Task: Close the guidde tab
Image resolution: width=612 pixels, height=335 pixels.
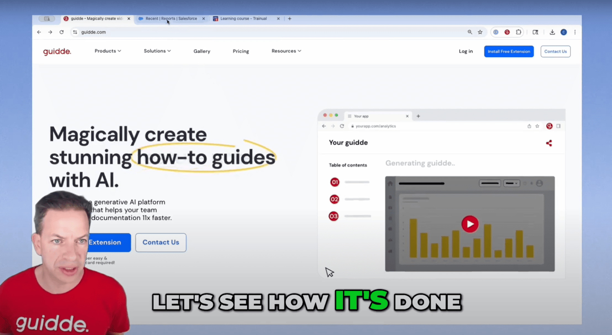Action: (129, 18)
